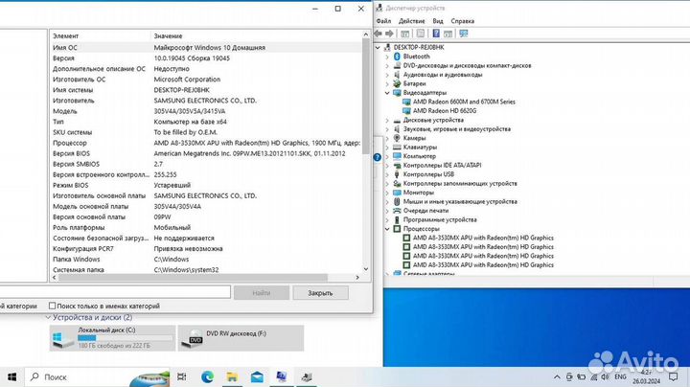Screen dimensions: 690x387
Task: Enable 'Поиск только в именах категорий' checkbox
Action: click(x=53, y=306)
